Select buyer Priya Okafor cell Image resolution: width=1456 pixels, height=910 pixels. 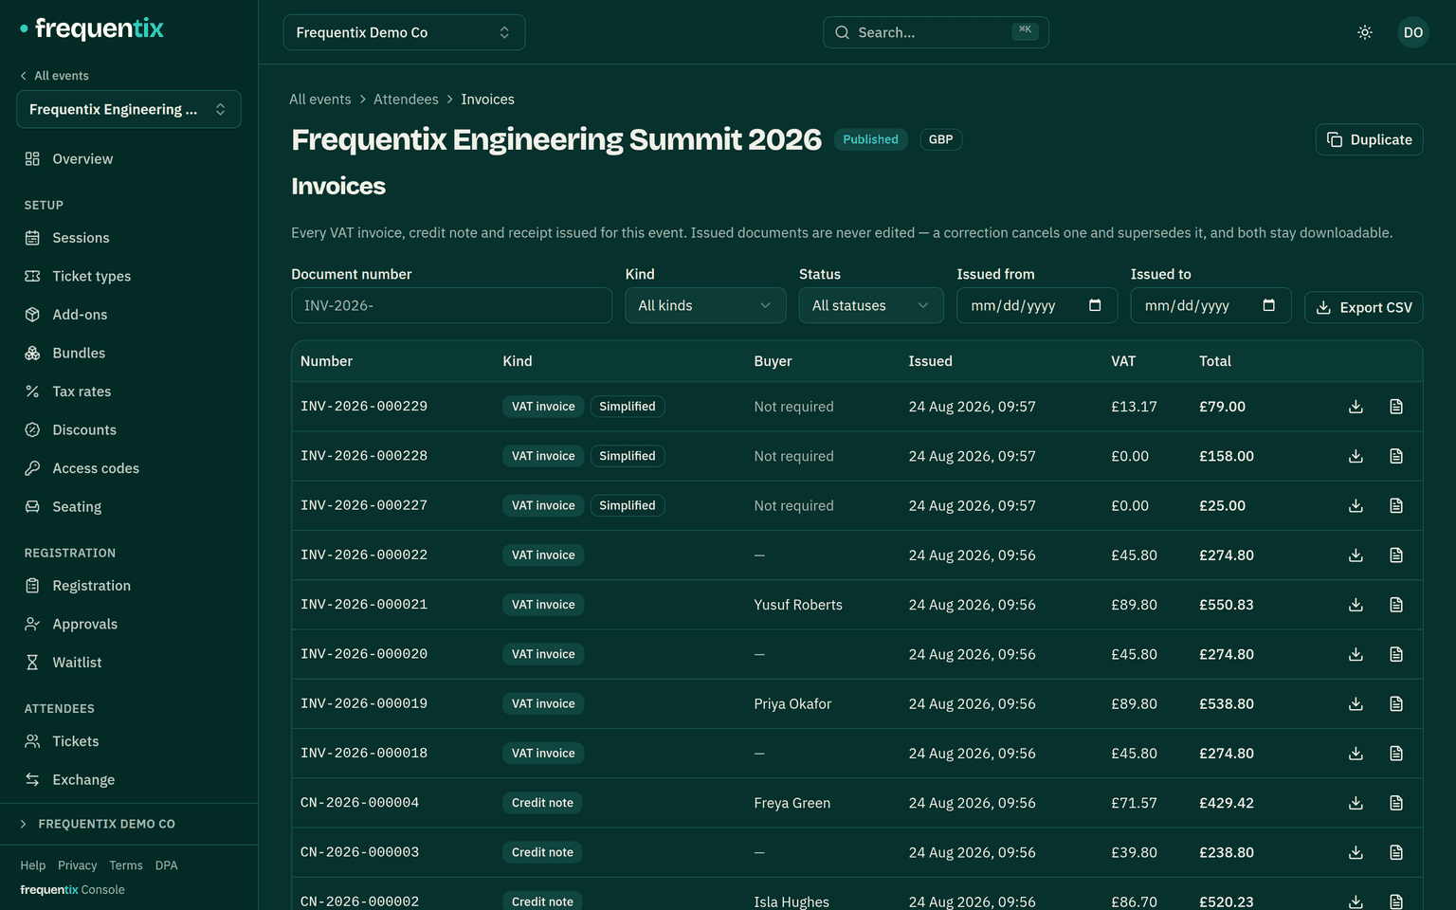click(792, 703)
